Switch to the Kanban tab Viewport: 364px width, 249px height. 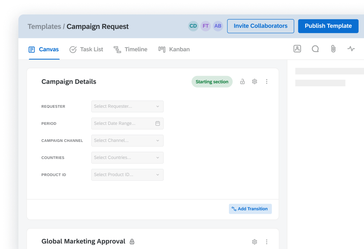[x=174, y=49]
